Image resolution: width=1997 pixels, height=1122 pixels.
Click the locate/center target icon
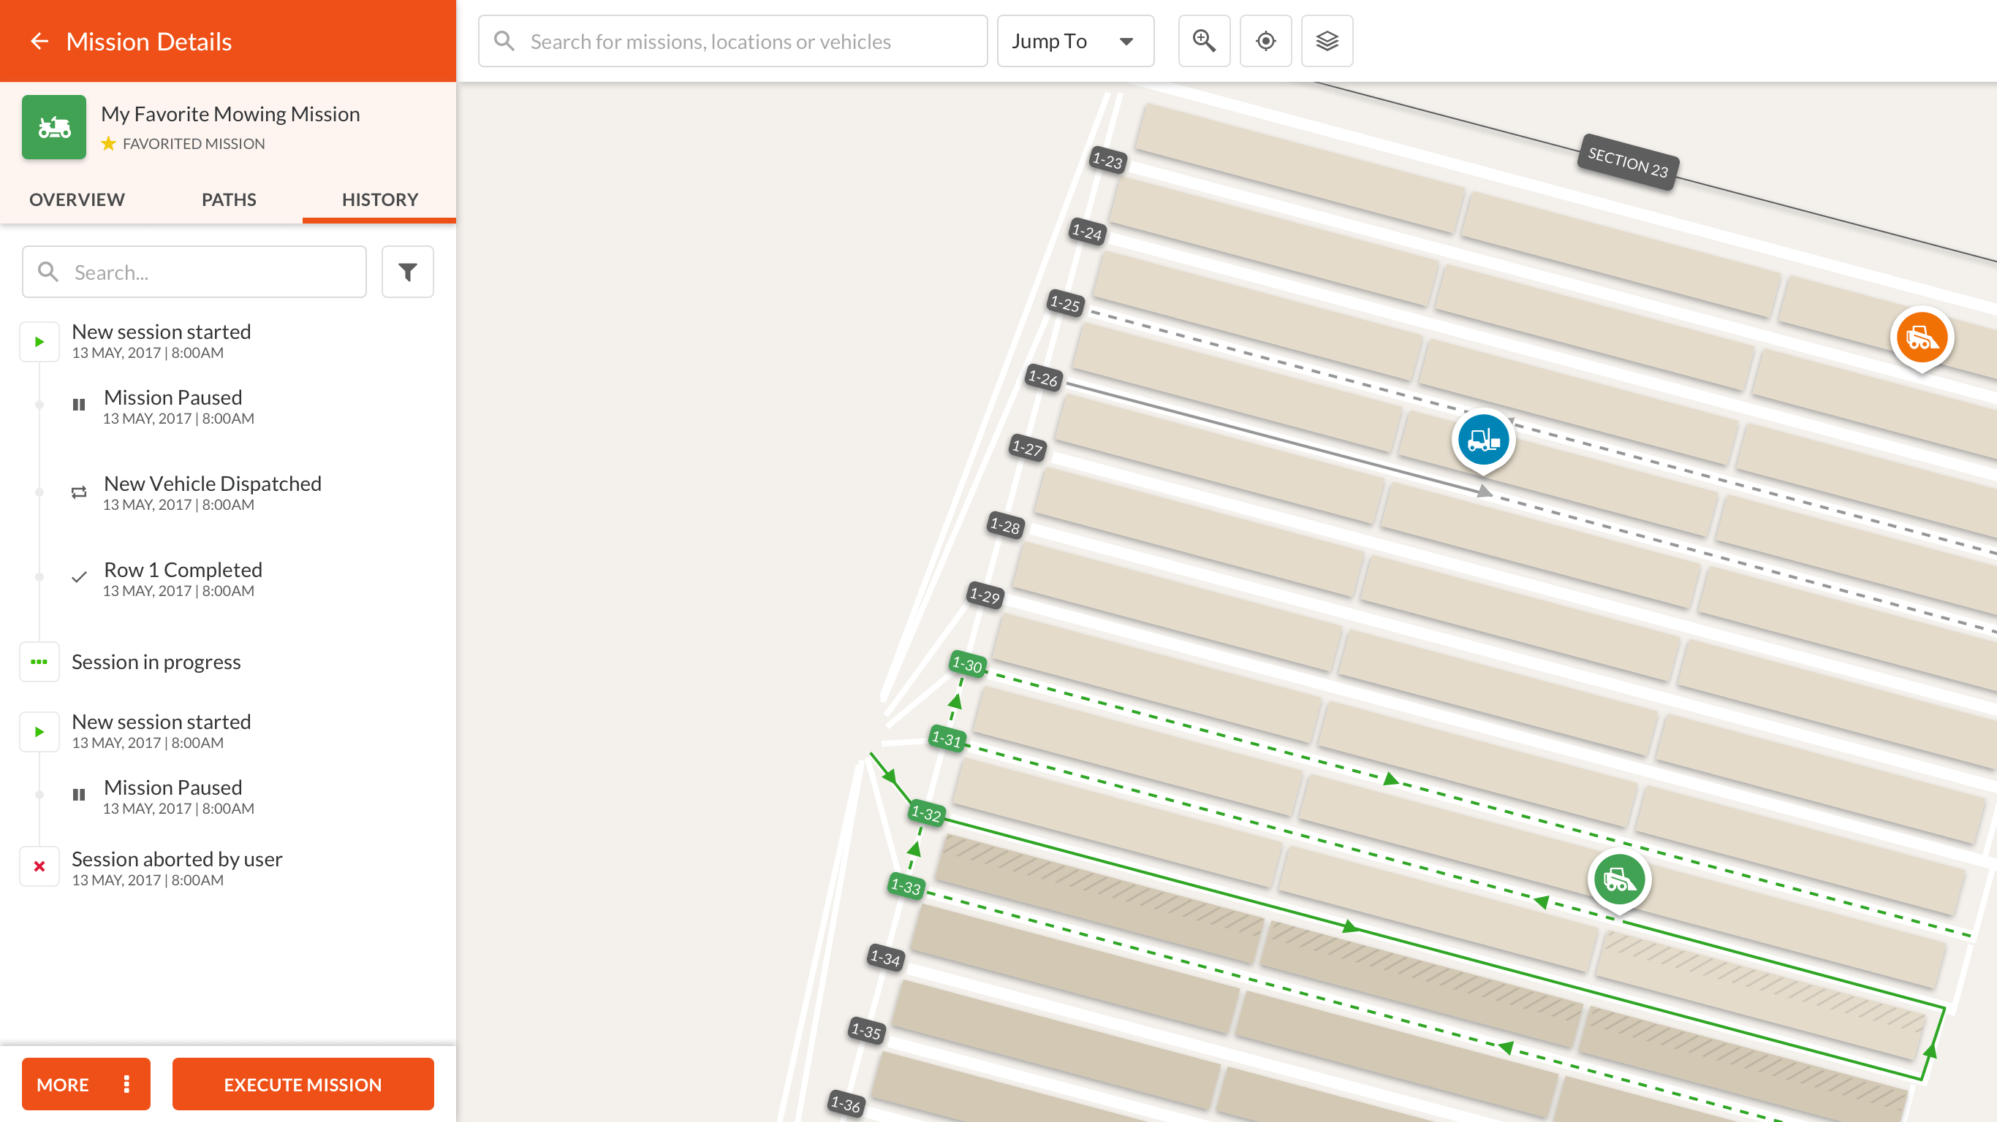pyautogui.click(x=1265, y=41)
